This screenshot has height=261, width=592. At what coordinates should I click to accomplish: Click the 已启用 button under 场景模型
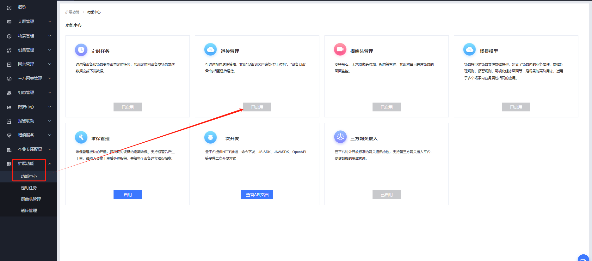(x=516, y=107)
